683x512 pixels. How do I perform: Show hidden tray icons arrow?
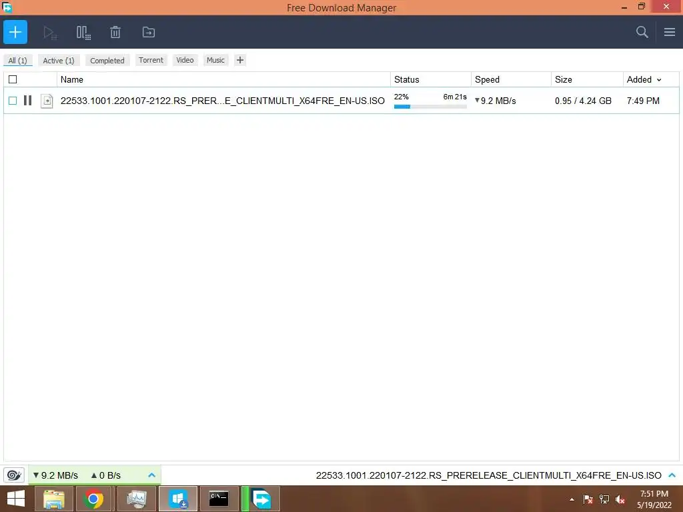pos(572,499)
